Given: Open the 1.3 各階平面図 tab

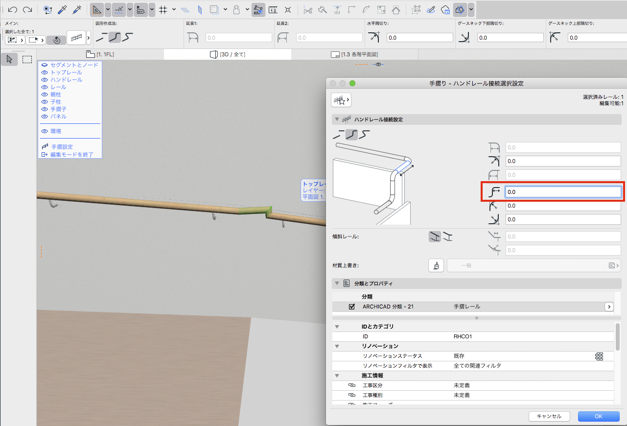Looking at the screenshot, I should pyautogui.click(x=354, y=54).
